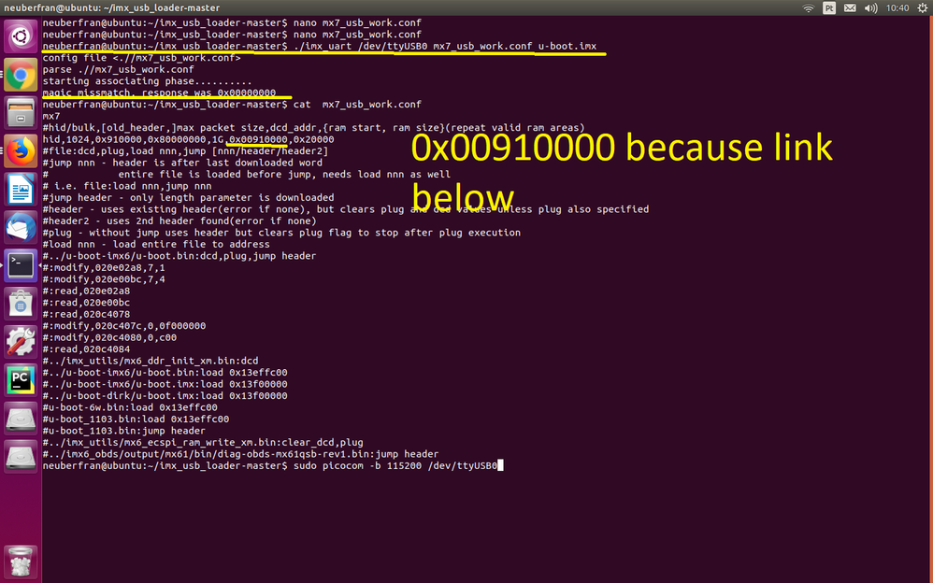Open the sound volume indicator
The image size is (933, 583).
[870, 7]
